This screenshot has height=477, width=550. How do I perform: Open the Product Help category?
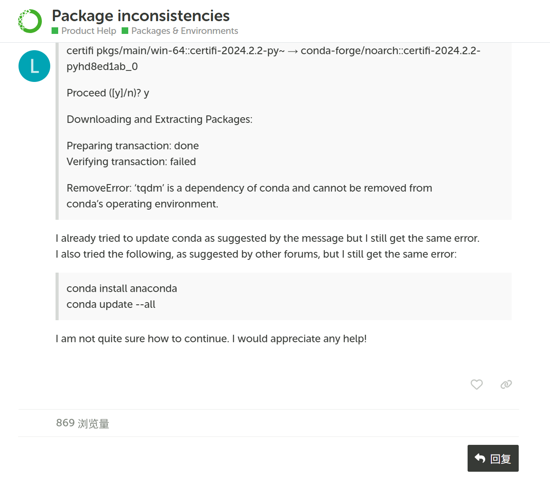pos(89,31)
